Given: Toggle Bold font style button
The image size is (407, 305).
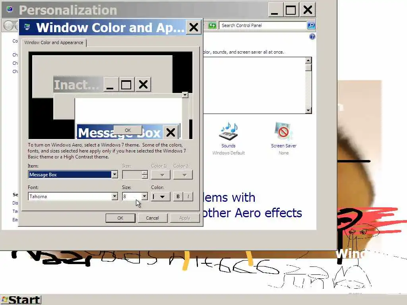Looking at the screenshot, I should pos(178,196).
